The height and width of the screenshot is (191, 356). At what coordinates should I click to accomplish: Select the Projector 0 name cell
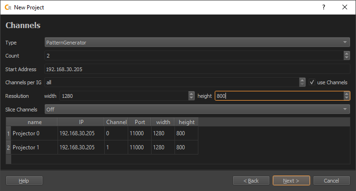click(x=34, y=133)
